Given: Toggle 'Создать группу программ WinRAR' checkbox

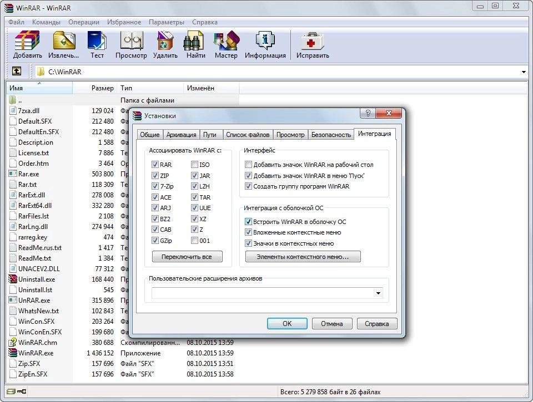Looking at the screenshot, I should point(248,186).
